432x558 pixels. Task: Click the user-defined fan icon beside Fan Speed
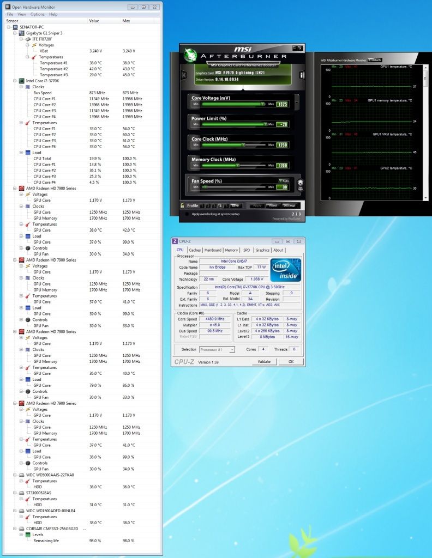pyautogui.click(x=300, y=185)
